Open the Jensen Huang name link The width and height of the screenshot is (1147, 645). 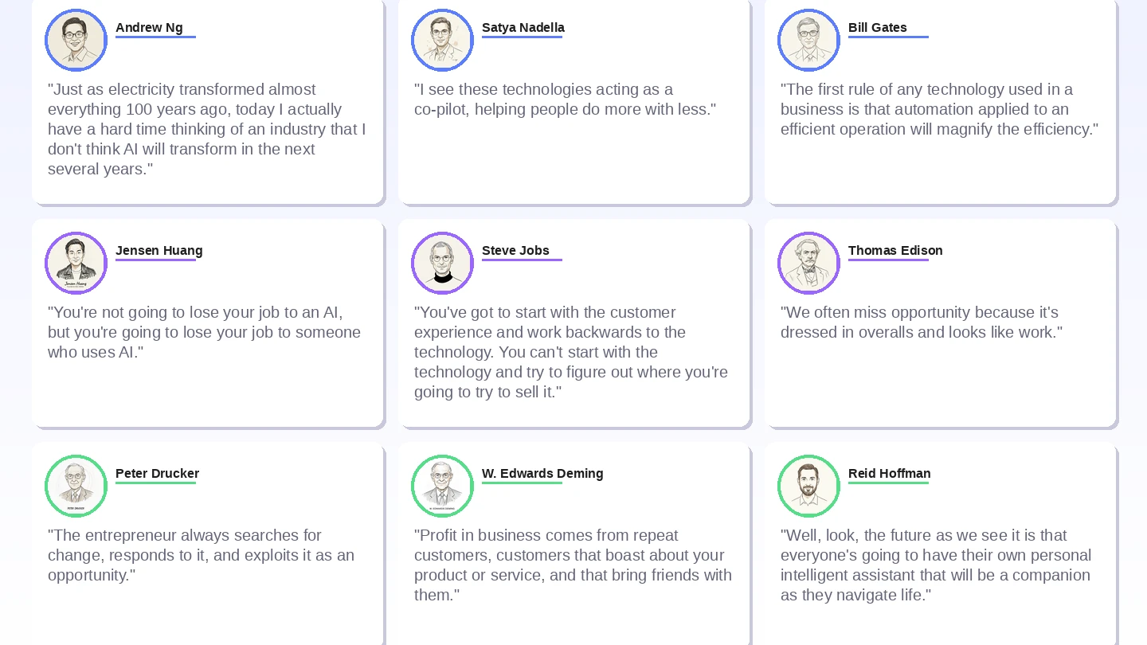pos(159,251)
